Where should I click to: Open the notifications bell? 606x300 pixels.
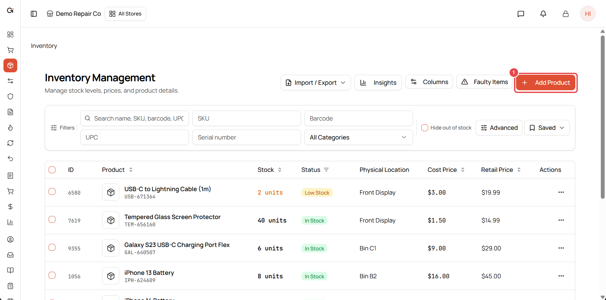(543, 14)
